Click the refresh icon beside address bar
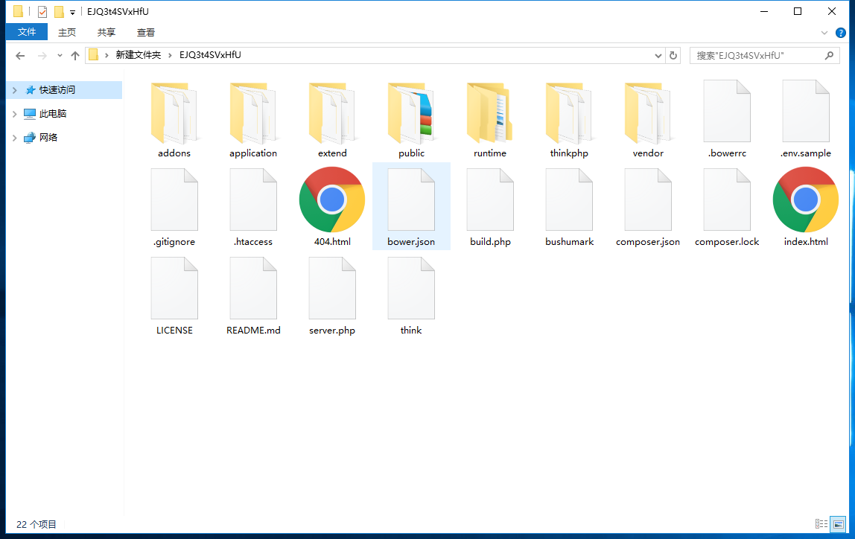The width and height of the screenshot is (855, 539). point(673,56)
